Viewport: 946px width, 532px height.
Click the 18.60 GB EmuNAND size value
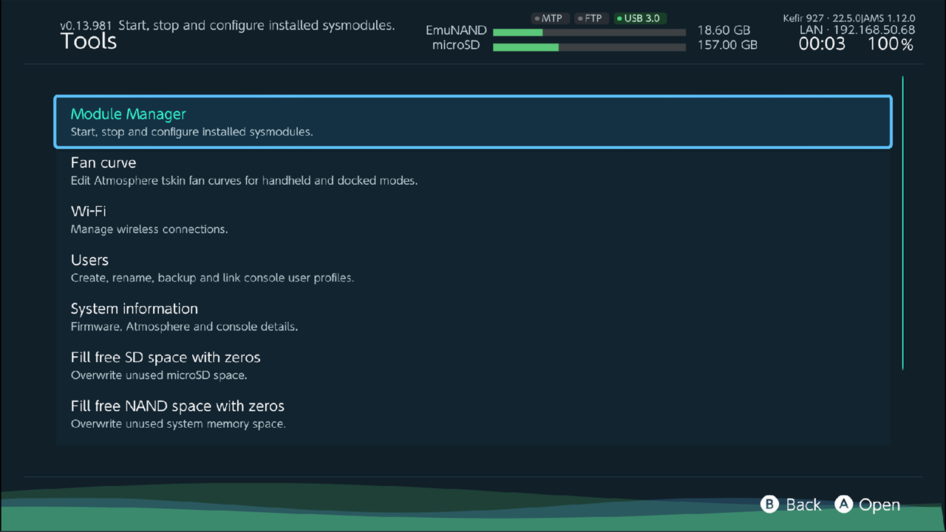pos(724,31)
